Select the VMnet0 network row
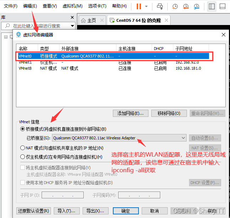Image resolution: width=230 pixels, height=218 pixels. click(114, 56)
